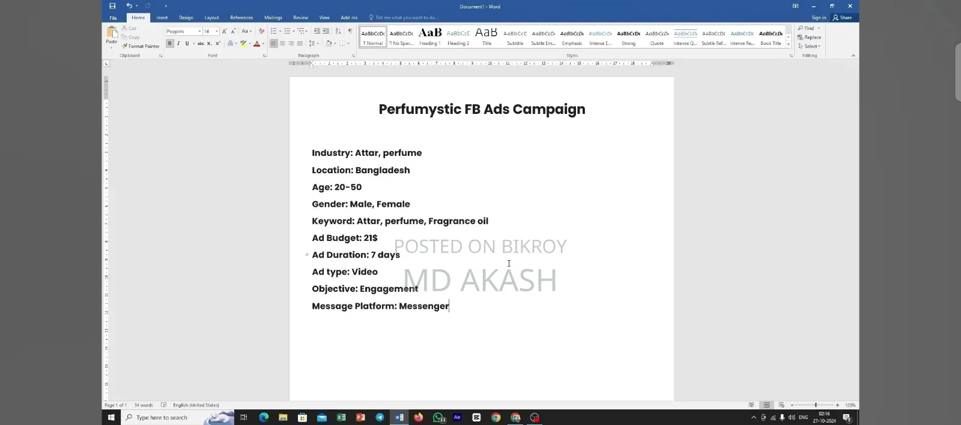Shrink the font size

click(233, 31)
